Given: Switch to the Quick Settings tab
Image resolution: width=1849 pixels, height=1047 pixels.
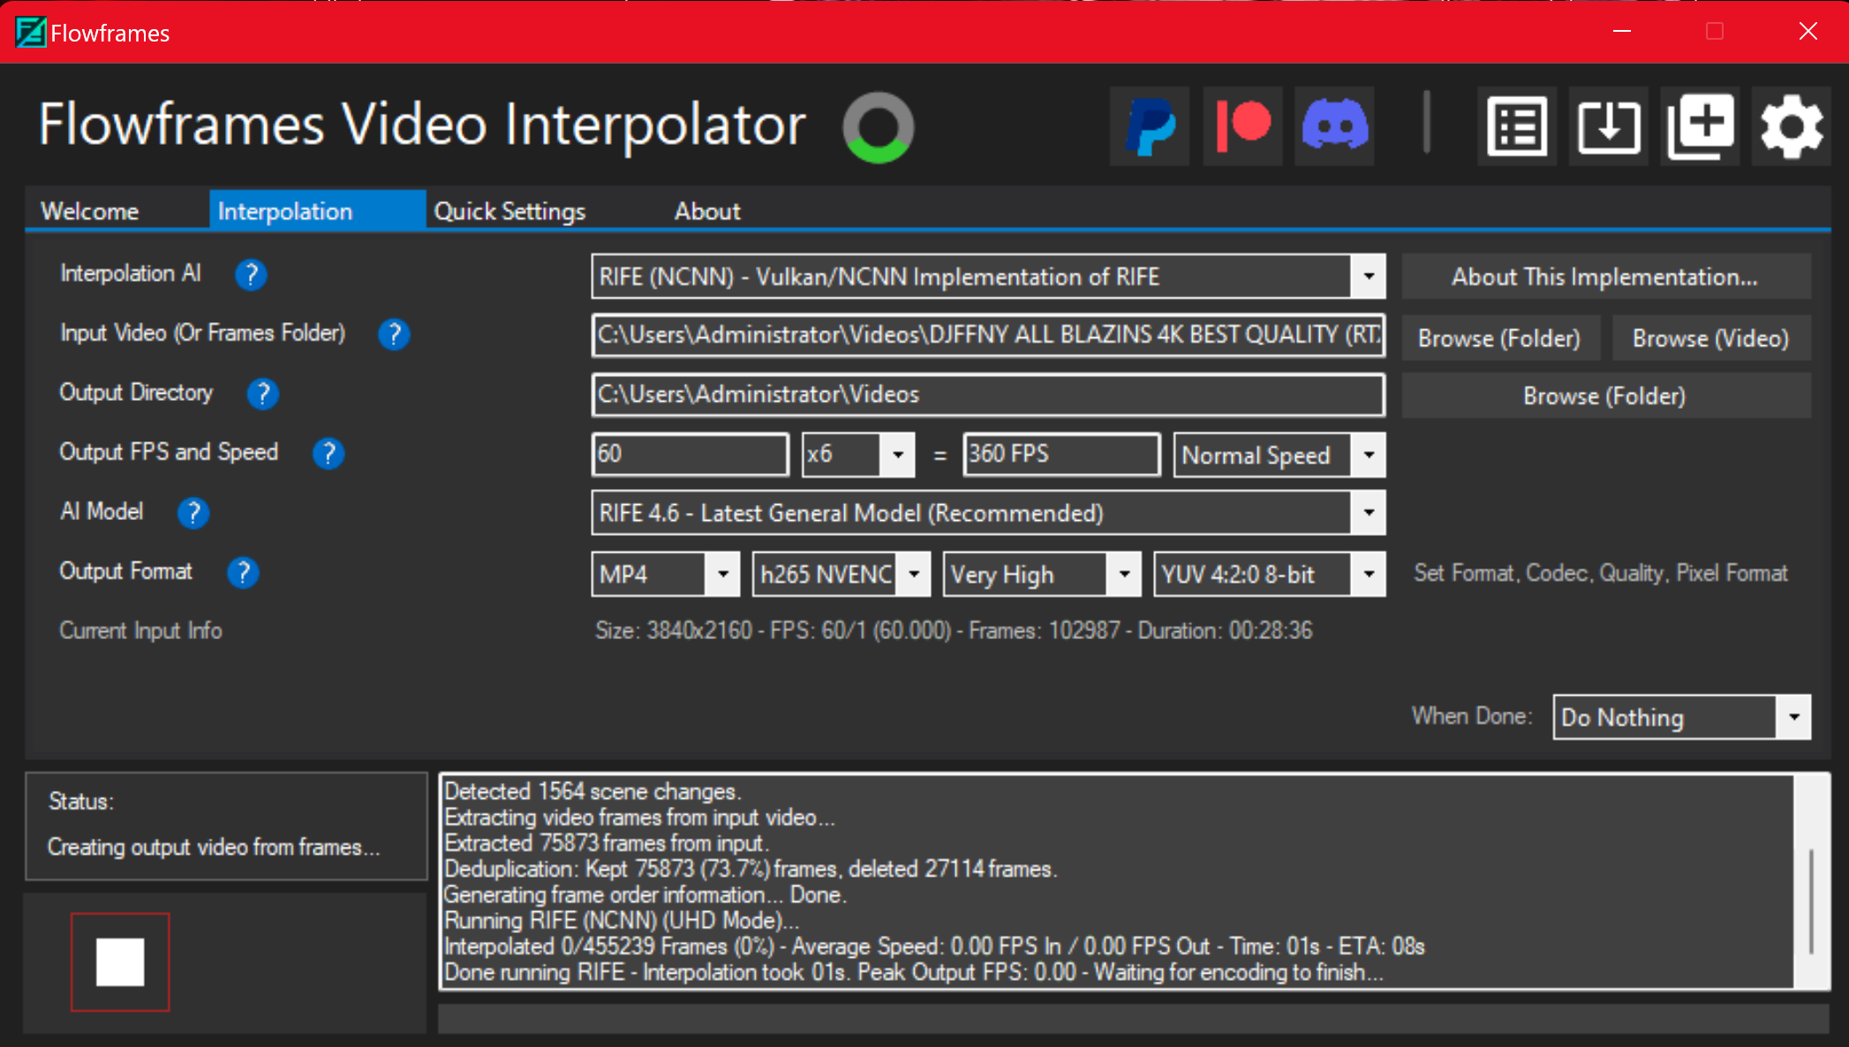Looking at the screenshot, I should tap(509, 211).
